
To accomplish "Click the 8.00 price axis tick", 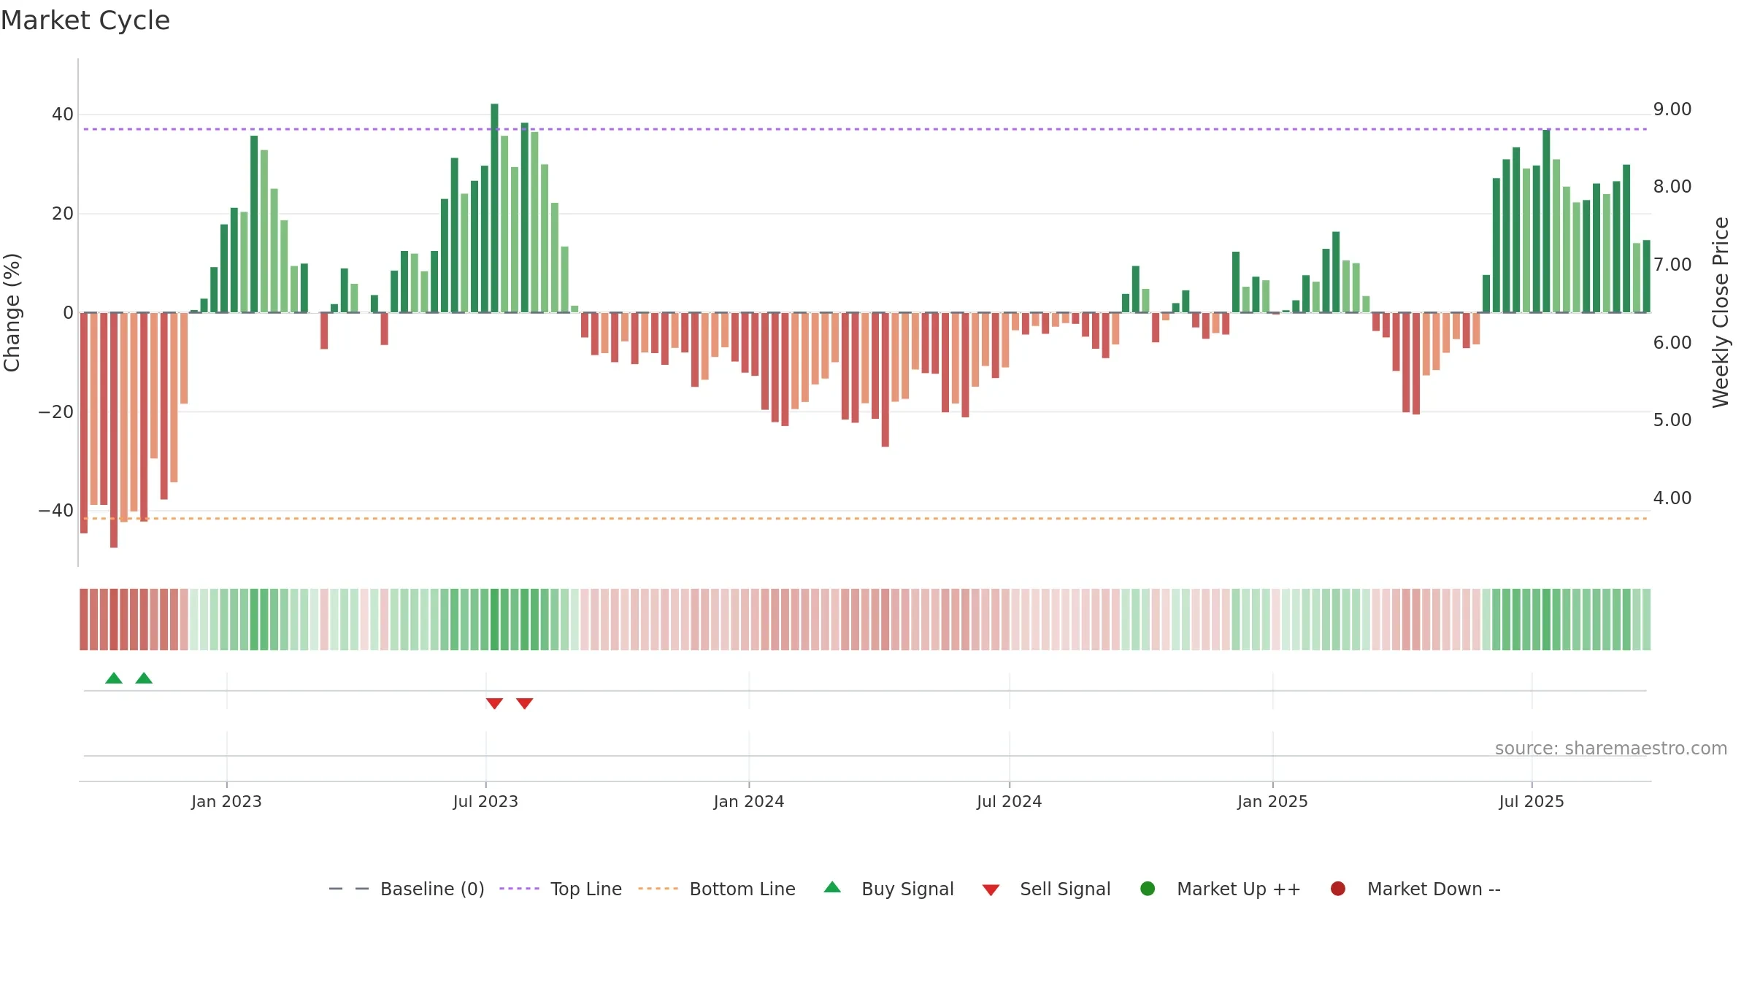I will (1672, 187).
